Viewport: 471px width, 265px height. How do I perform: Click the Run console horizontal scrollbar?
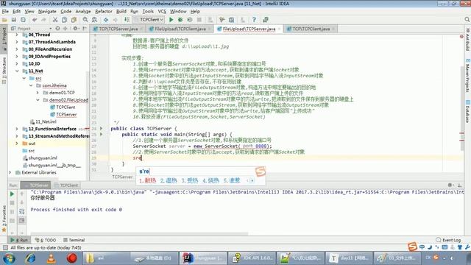[x=140, y=233]
